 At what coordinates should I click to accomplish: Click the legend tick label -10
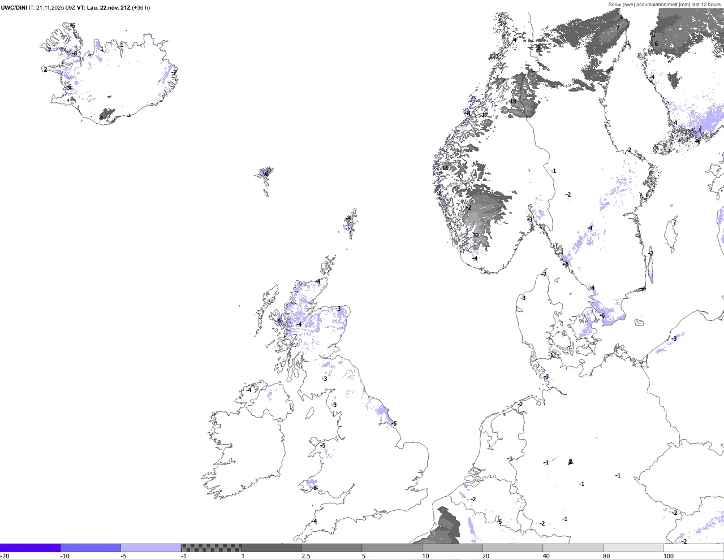pos(65,556)
